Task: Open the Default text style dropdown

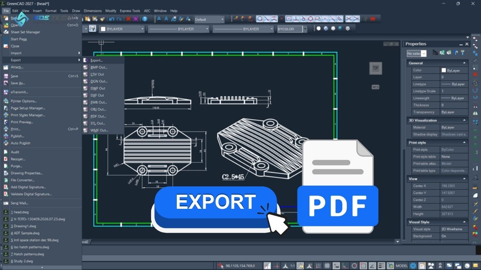Action: click(x=222, y=19)
